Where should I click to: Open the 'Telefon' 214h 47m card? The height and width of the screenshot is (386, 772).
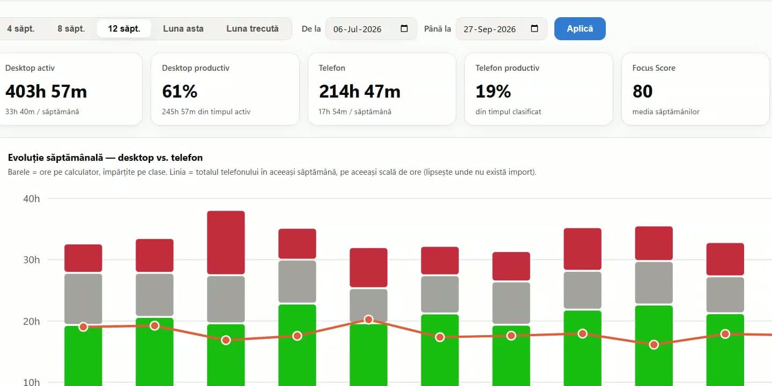click(x=382, y=89)
